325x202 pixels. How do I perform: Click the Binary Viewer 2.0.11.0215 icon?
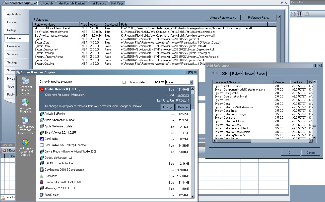tap(41, 133)
